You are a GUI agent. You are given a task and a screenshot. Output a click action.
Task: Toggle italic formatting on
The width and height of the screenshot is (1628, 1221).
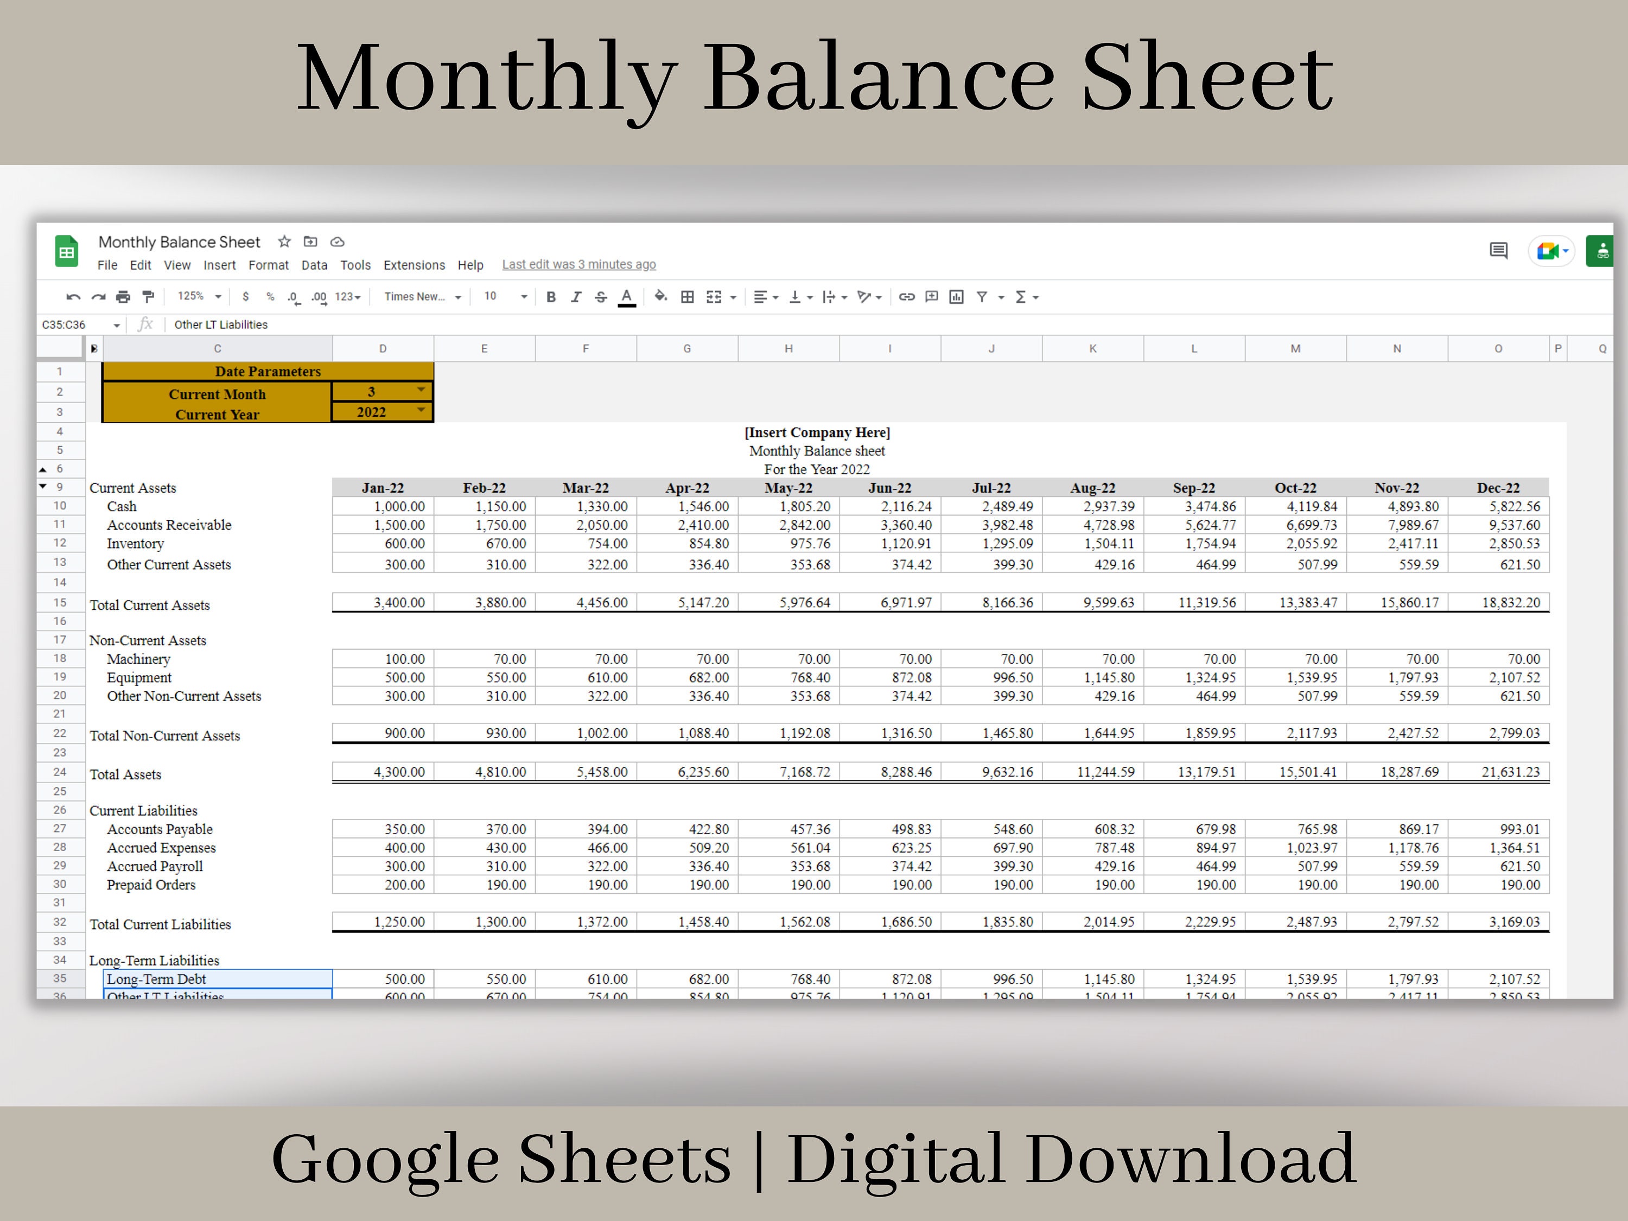(x=576, y=297)
